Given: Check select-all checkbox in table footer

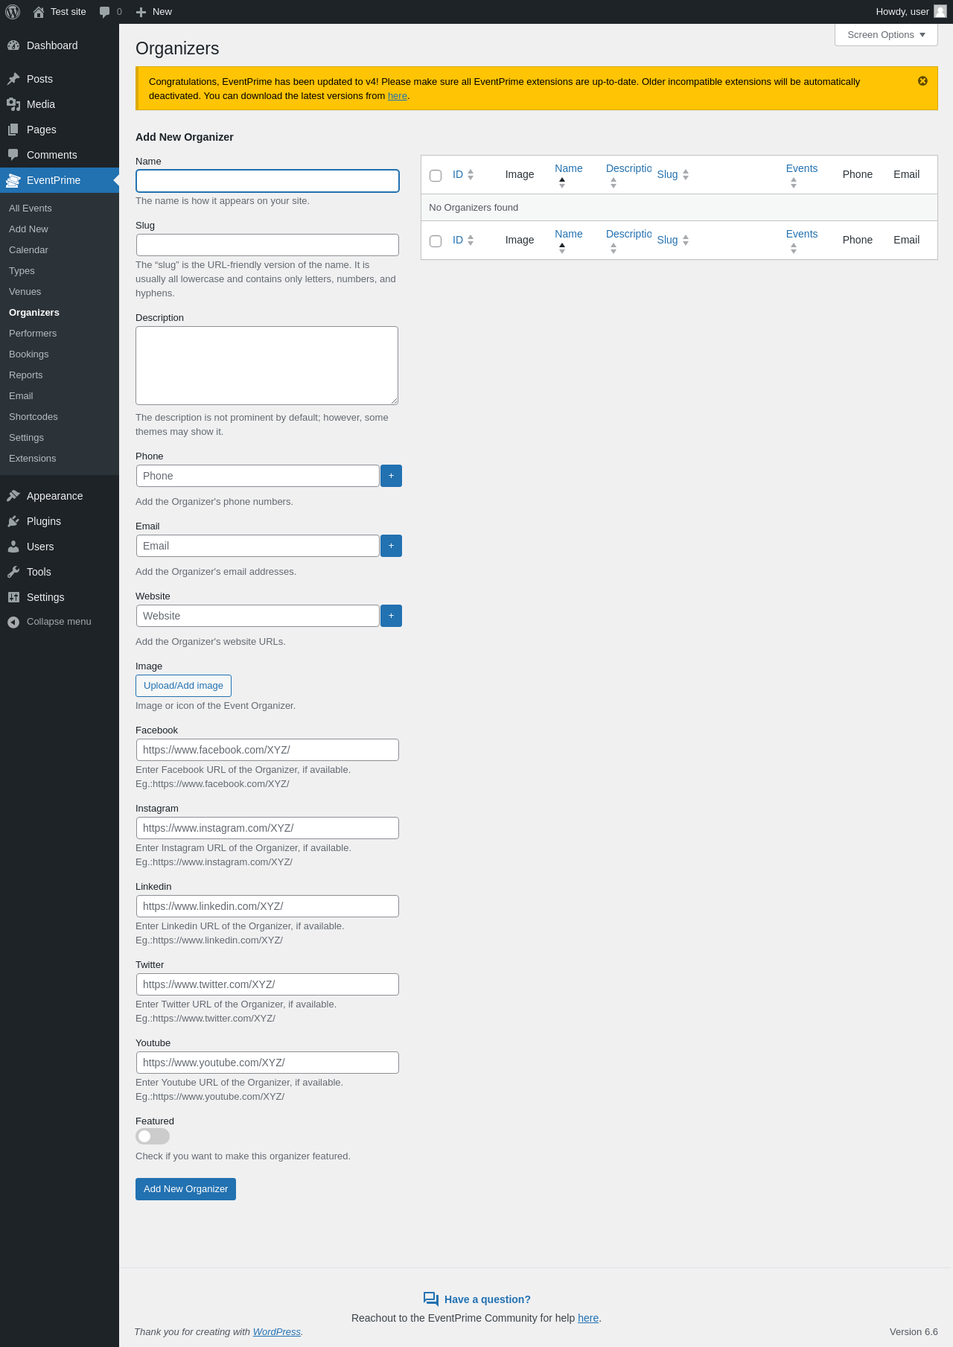Looking at the screenshot, I should pyautogui.click(x=436, y=241).
